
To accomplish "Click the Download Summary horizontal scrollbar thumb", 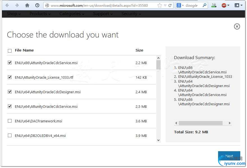I will click(x=200, y=123).
